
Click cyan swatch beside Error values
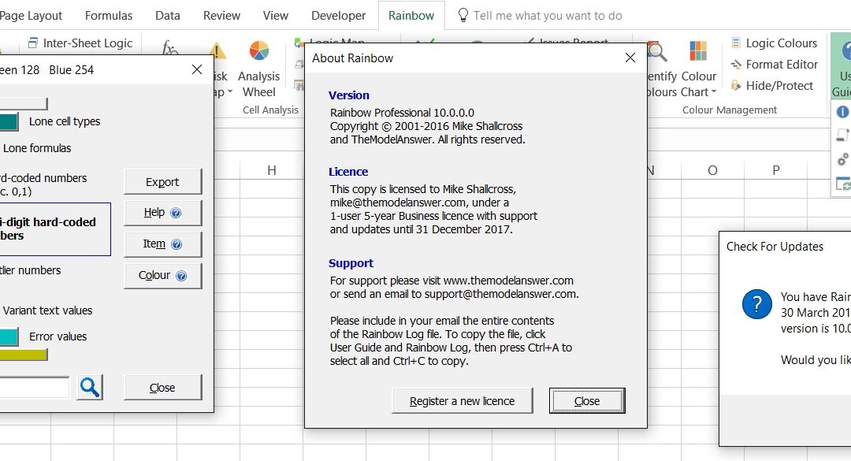coord(9,336)
